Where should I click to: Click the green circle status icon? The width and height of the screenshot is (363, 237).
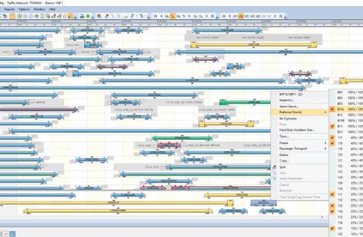tap(88, 16)
